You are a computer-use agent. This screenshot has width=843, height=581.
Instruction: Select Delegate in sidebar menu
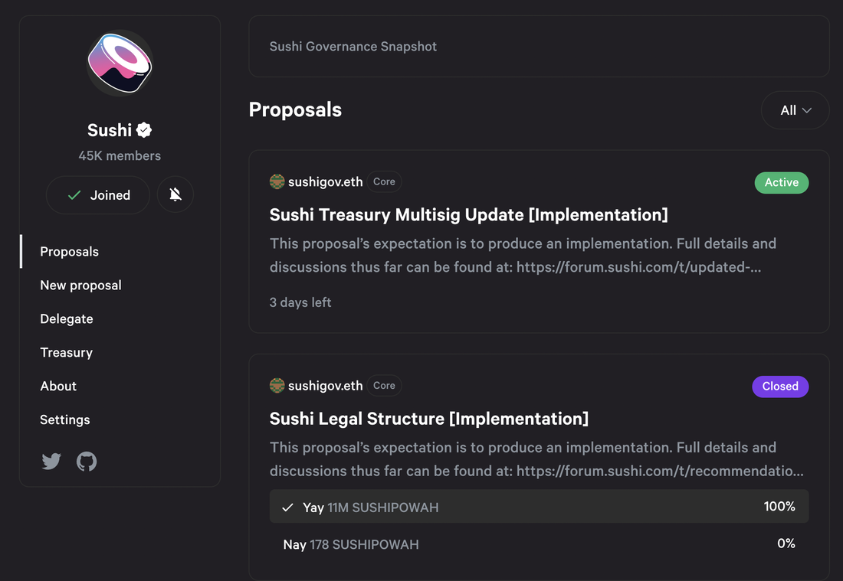pos(67,319)
